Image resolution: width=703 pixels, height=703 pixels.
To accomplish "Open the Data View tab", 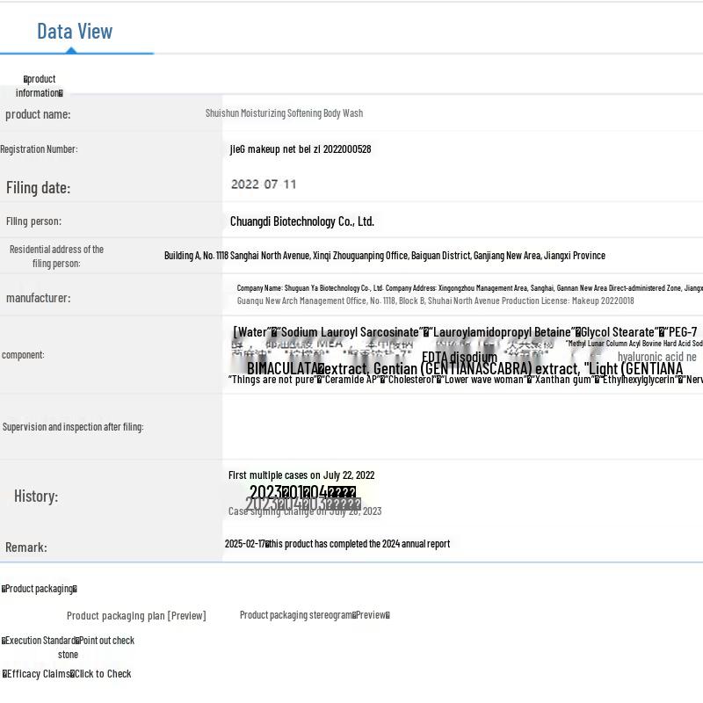I will 75,32.
